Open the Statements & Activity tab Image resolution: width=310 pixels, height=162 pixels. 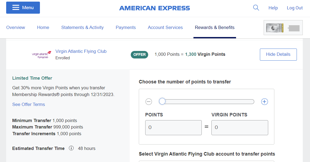point(83,28)
